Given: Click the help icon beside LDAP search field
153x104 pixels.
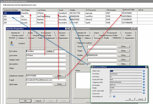Looking at the screenshot, I should (x=144, y=90).
